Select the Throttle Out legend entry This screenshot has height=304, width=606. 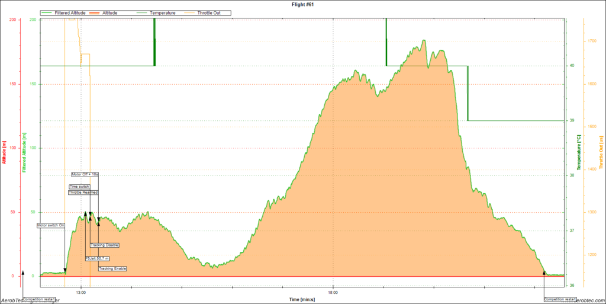[215, 12]
